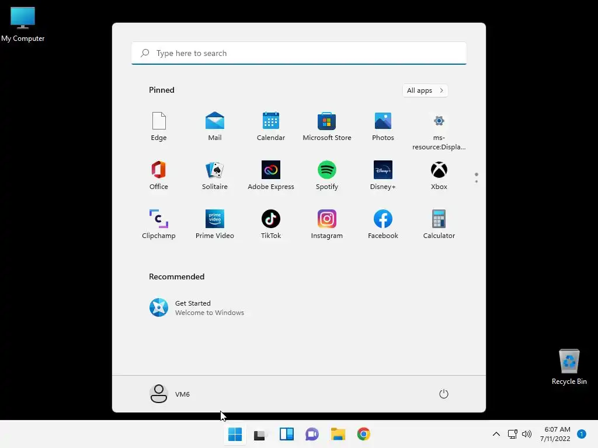Launch Mail from pinned apps
598x448 pixels.
[215, 127]
